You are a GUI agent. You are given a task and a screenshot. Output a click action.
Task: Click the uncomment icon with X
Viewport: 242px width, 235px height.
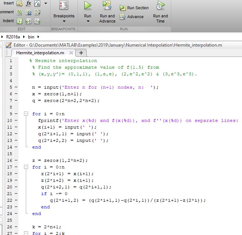pyautogui.click(x=28, y=12)
